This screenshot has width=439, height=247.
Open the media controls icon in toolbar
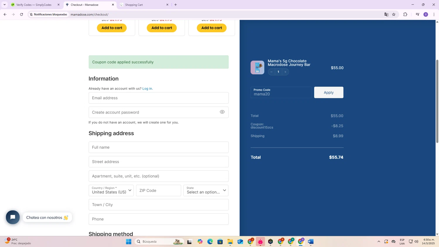point(418,14)
